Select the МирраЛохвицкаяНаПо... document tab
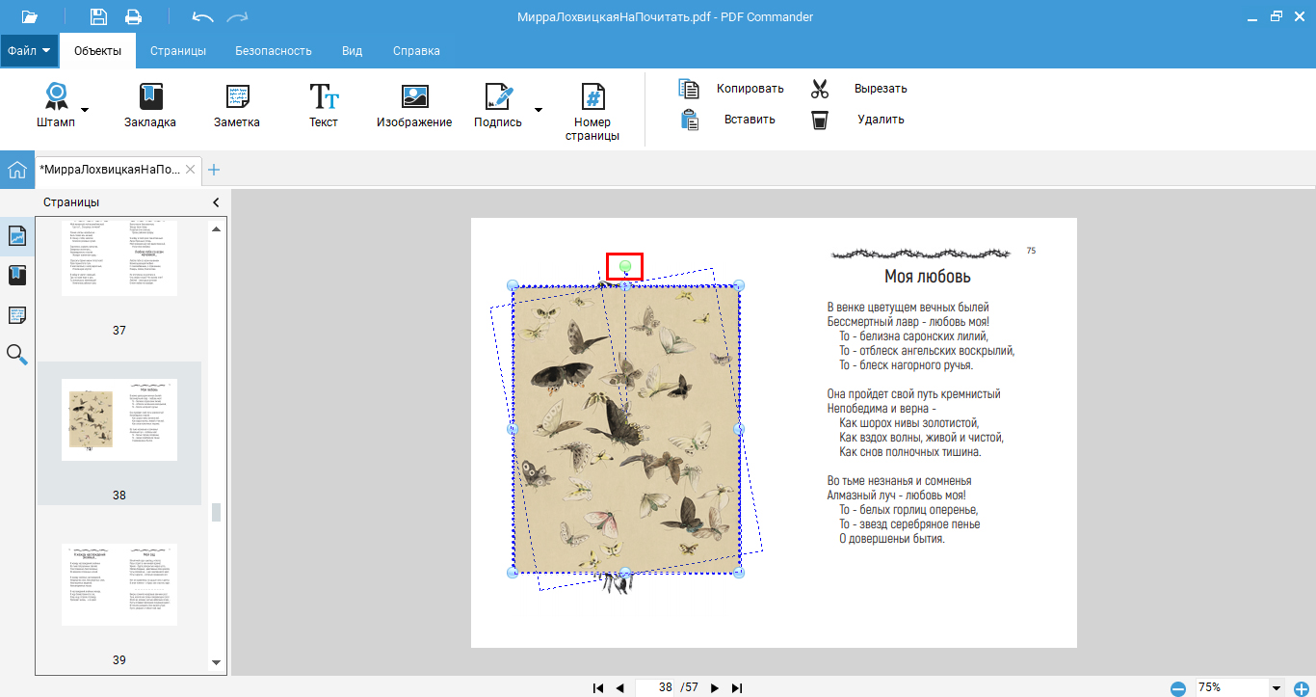This screenshot has width=1316, height=697. [x=109, y=170]
